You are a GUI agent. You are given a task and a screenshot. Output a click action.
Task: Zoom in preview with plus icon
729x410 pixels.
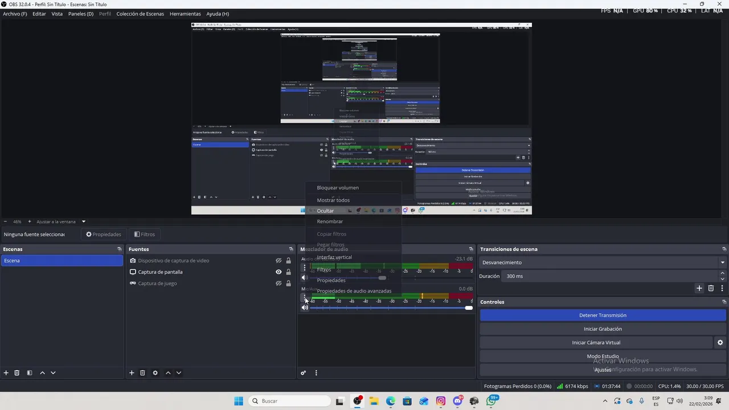[x=30, y=222]
